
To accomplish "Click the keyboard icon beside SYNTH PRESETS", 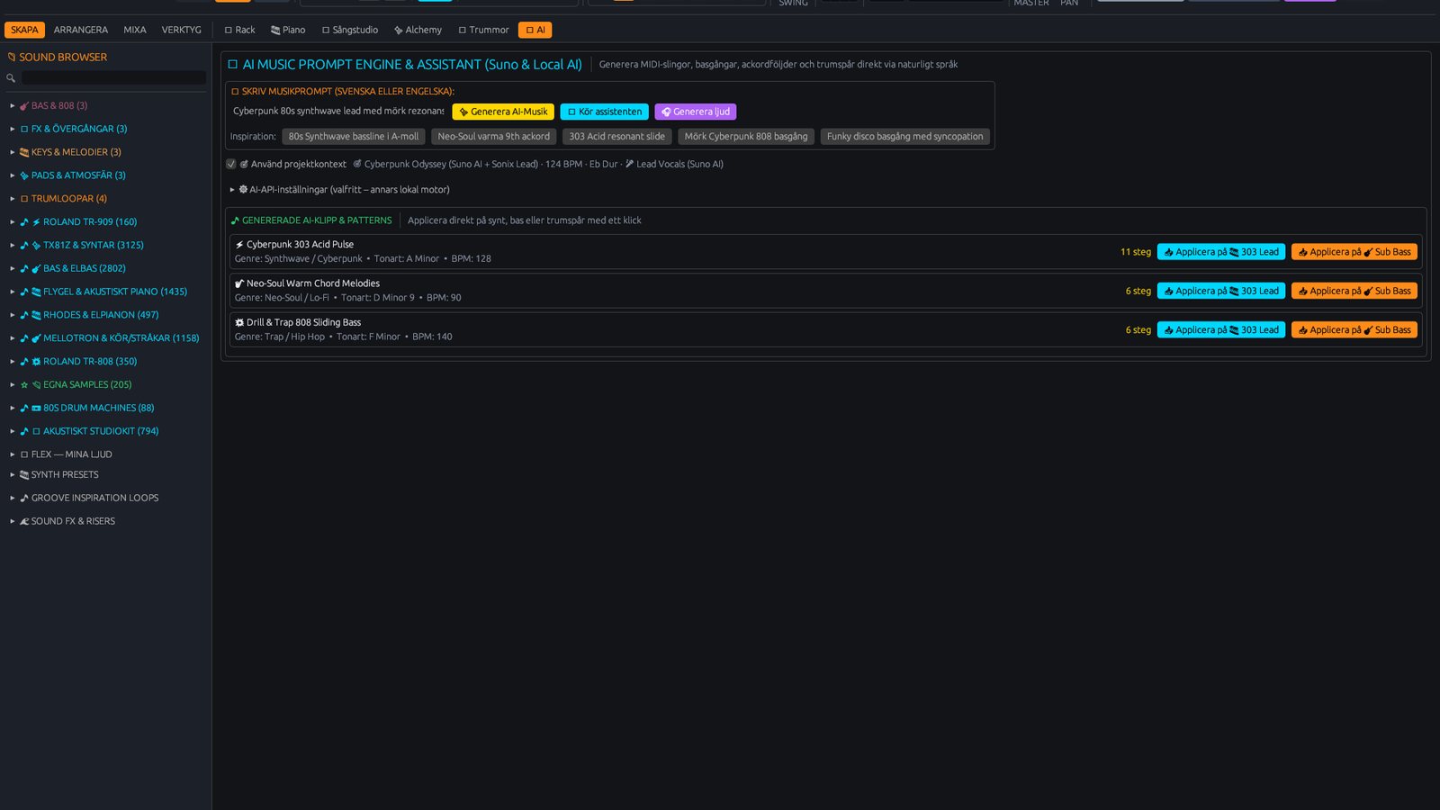I will pyautogui.click(x=24, y=474).
